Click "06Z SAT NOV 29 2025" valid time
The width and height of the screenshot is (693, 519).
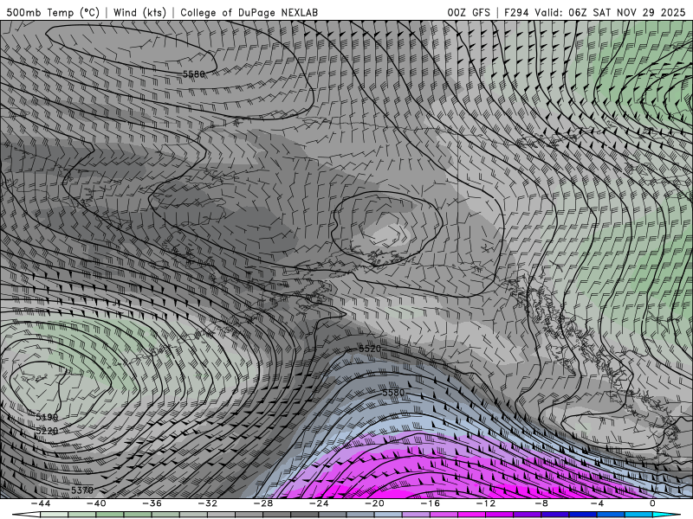point(626,12)
